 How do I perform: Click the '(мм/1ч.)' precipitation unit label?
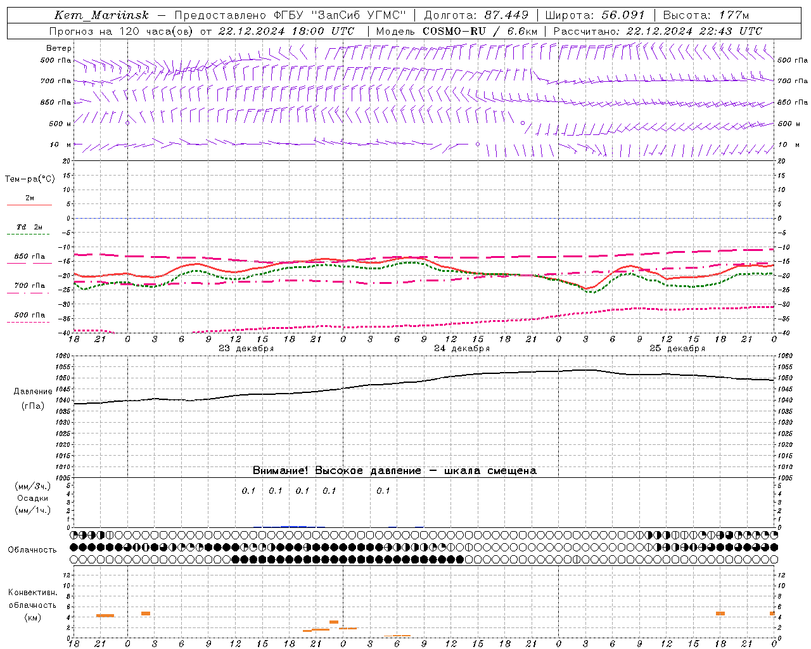33,510
